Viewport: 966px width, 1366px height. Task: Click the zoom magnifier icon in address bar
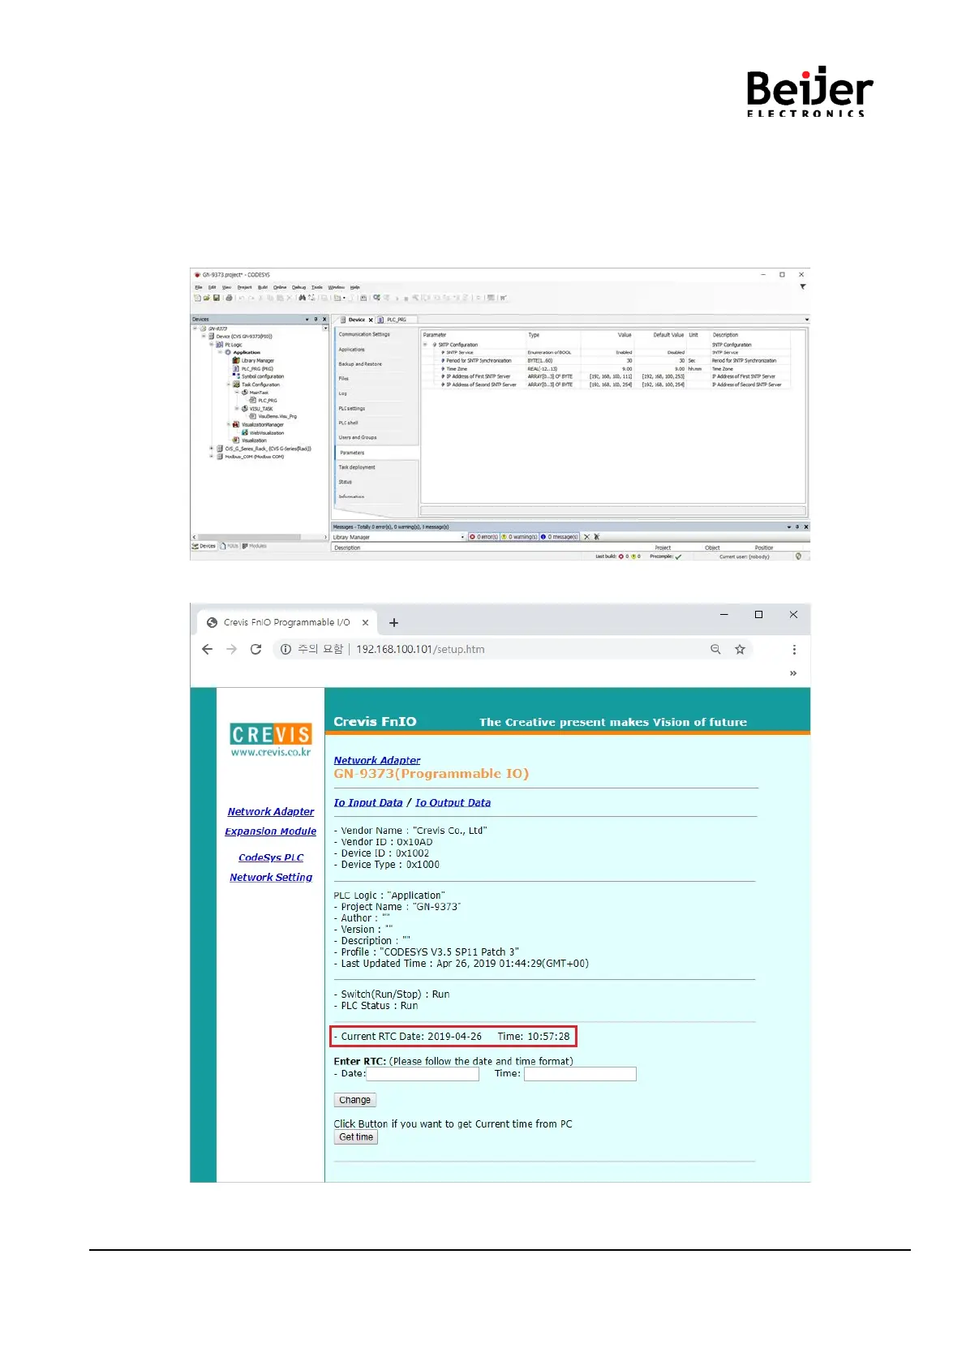(715, 649)
